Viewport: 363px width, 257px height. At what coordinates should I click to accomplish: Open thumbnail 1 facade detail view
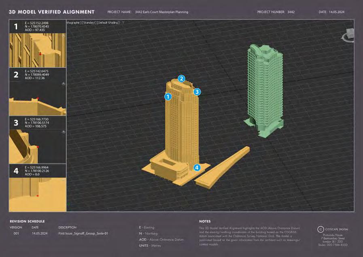click(38, 50)
